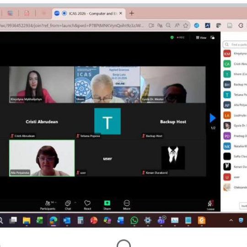Show hidden system tray icons

tap(231, 220)
